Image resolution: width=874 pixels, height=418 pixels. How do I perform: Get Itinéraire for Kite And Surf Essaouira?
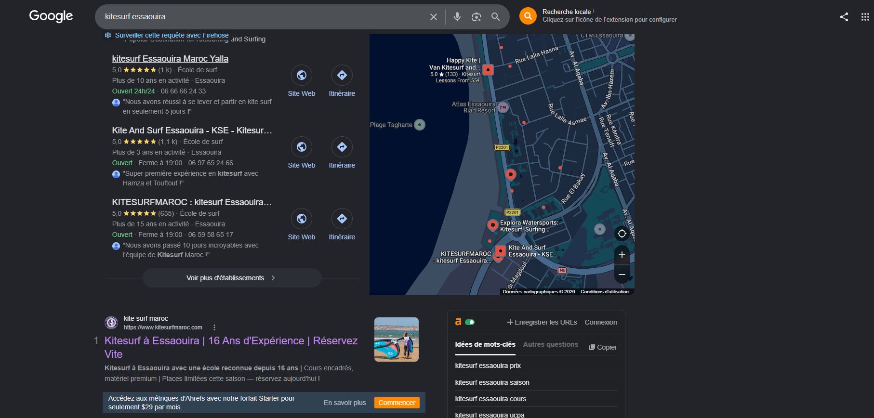[342, 153]
